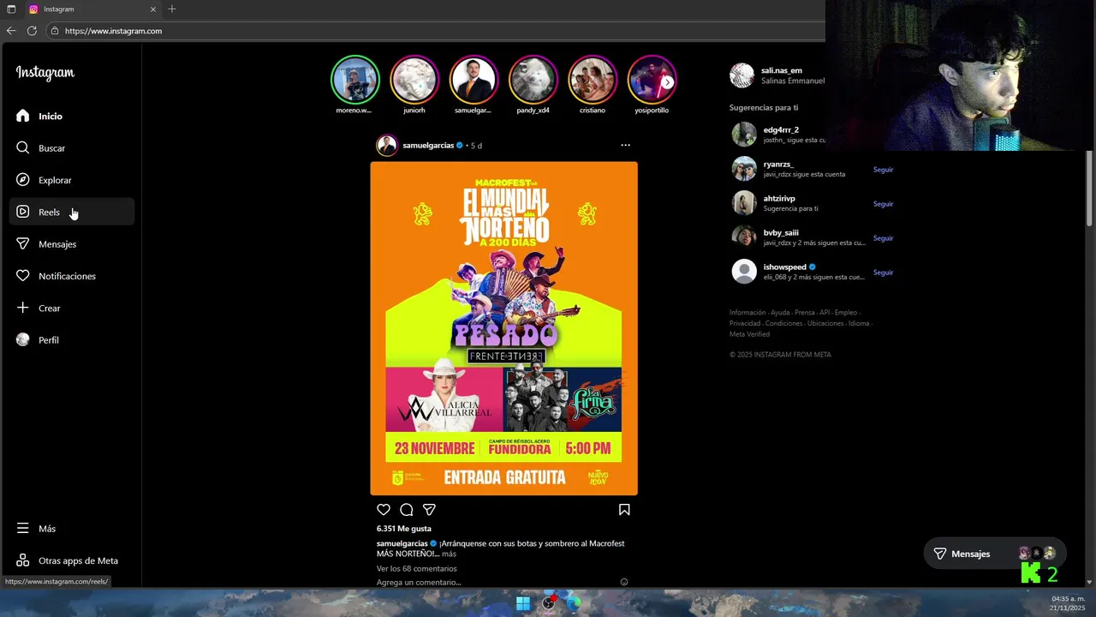This screenshot has width=1096, height=617.
Task: Open ahtzirivp profile avatar
Action: (744, 203)
